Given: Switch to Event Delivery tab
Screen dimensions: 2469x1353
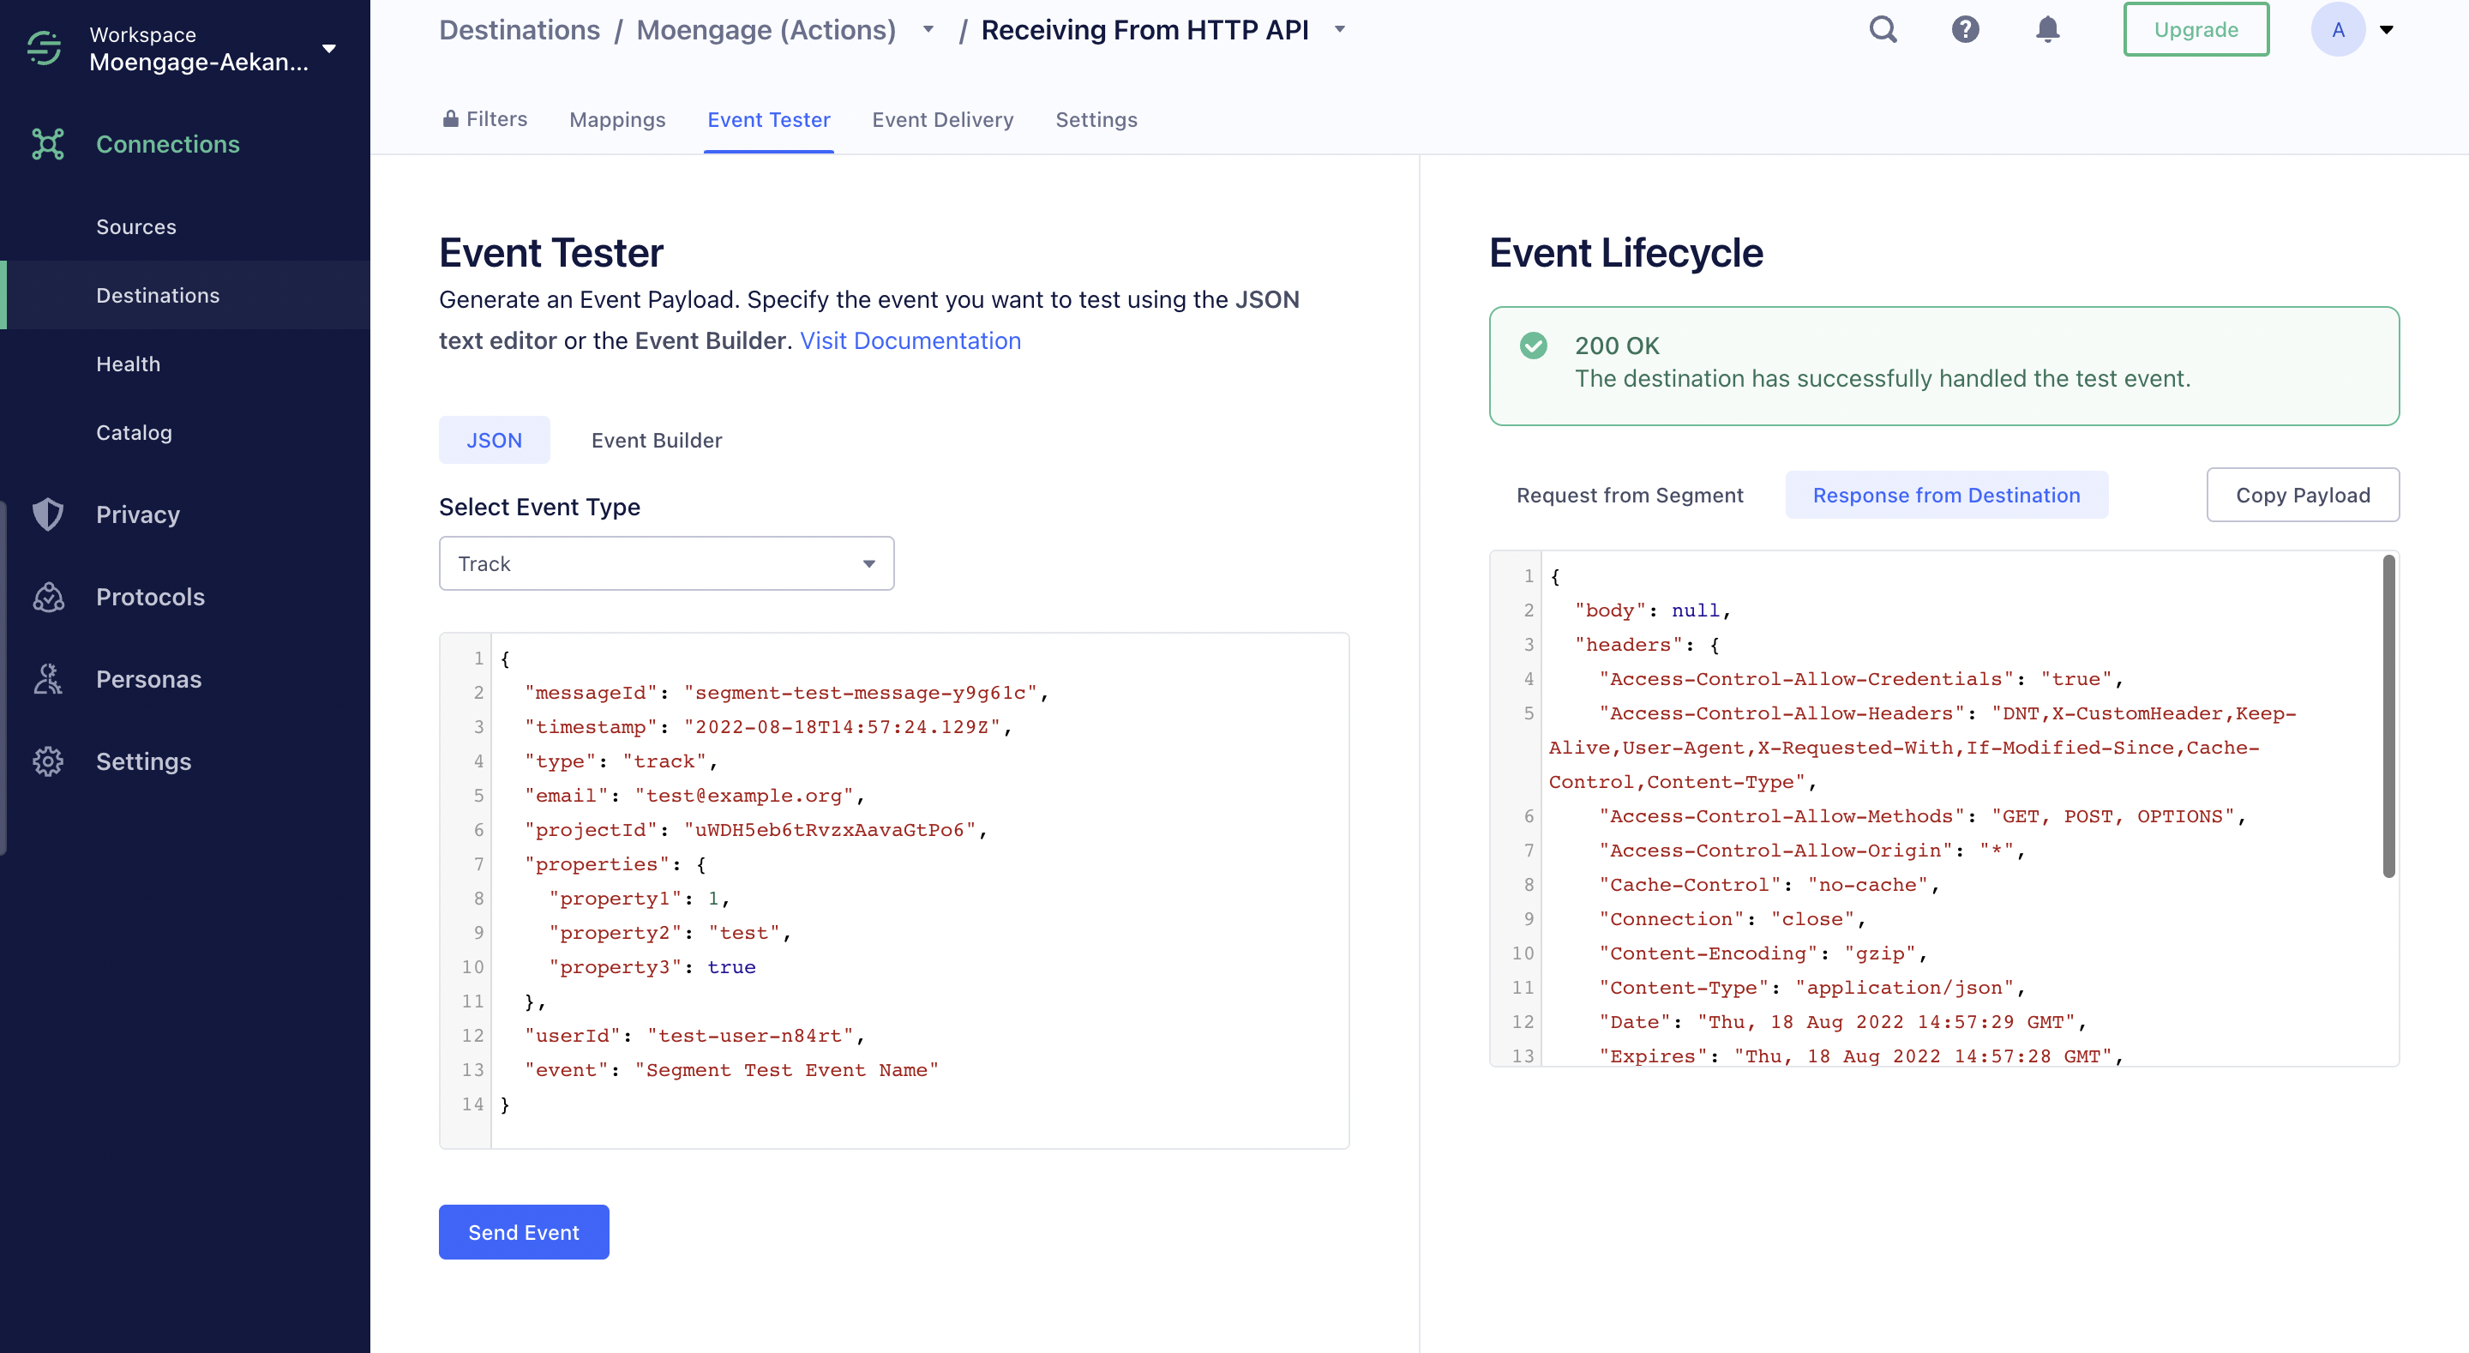Looking at the screenshot, I should (x=941, y=118).
